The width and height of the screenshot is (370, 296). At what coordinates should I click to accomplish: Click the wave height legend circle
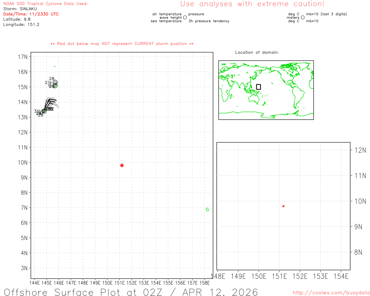(x=185, y=17)
